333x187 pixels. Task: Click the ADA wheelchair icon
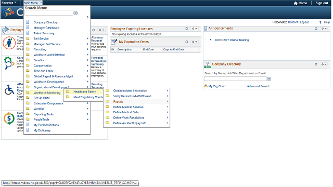pos(9,90)
